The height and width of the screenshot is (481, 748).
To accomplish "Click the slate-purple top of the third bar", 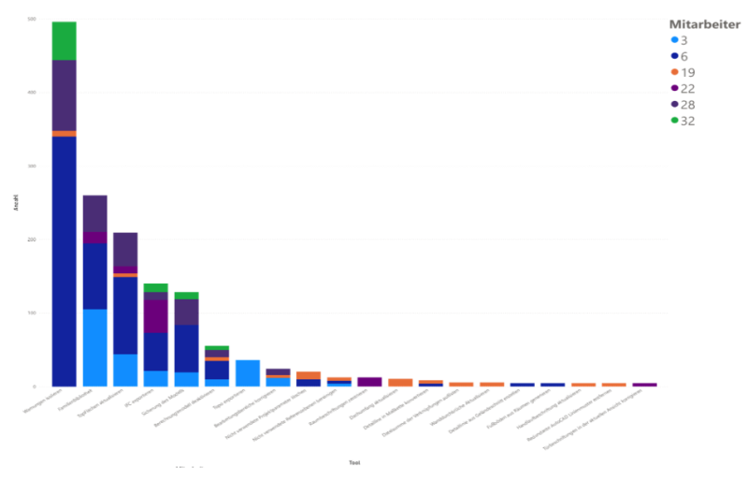I will pyautogui.click(x=125, y=248).
